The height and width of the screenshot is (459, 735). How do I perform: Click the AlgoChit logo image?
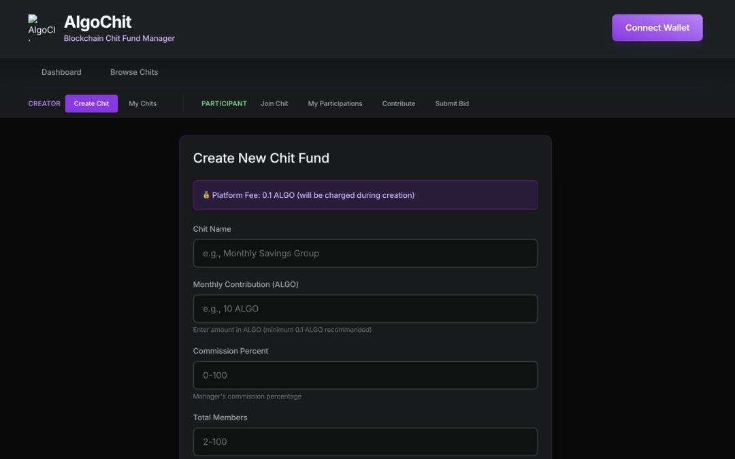click(41, 28)
